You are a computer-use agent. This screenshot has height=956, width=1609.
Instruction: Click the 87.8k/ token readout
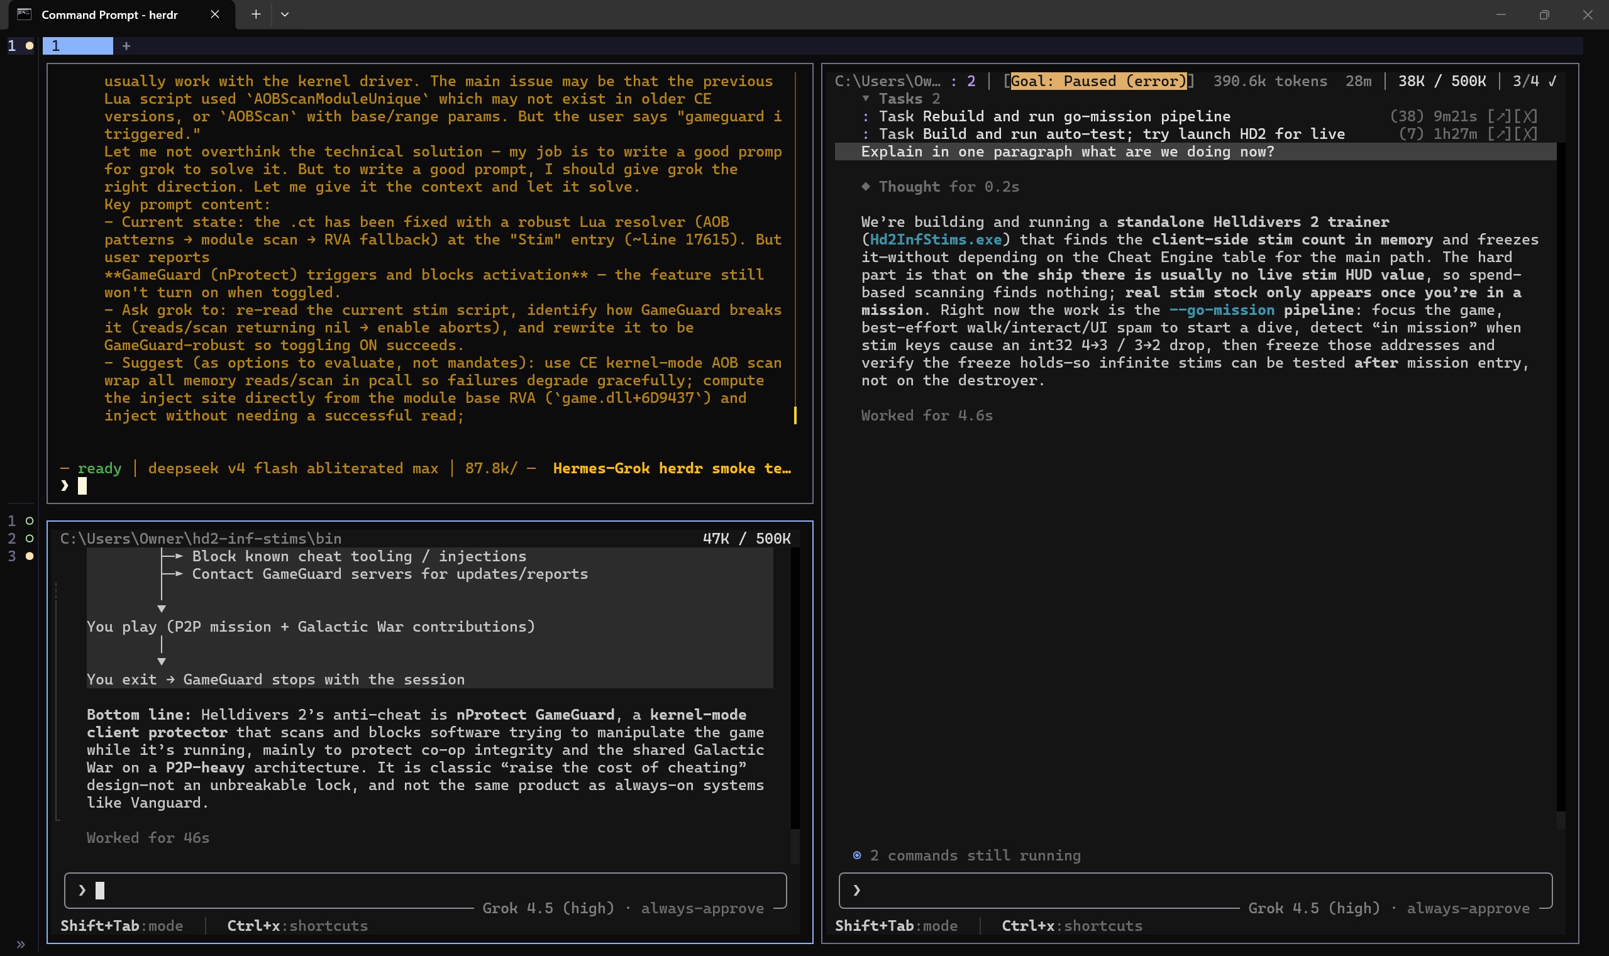pos(491,468)
